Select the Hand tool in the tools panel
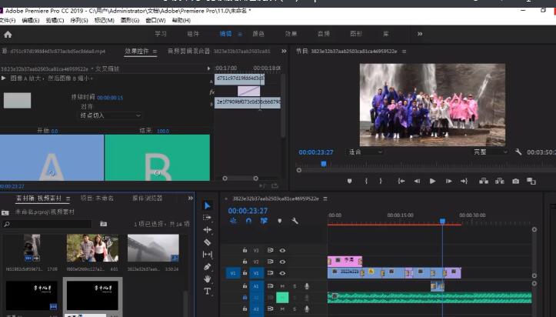The height and width of the screenshot is (317, 556). click(x=208, y=279)
